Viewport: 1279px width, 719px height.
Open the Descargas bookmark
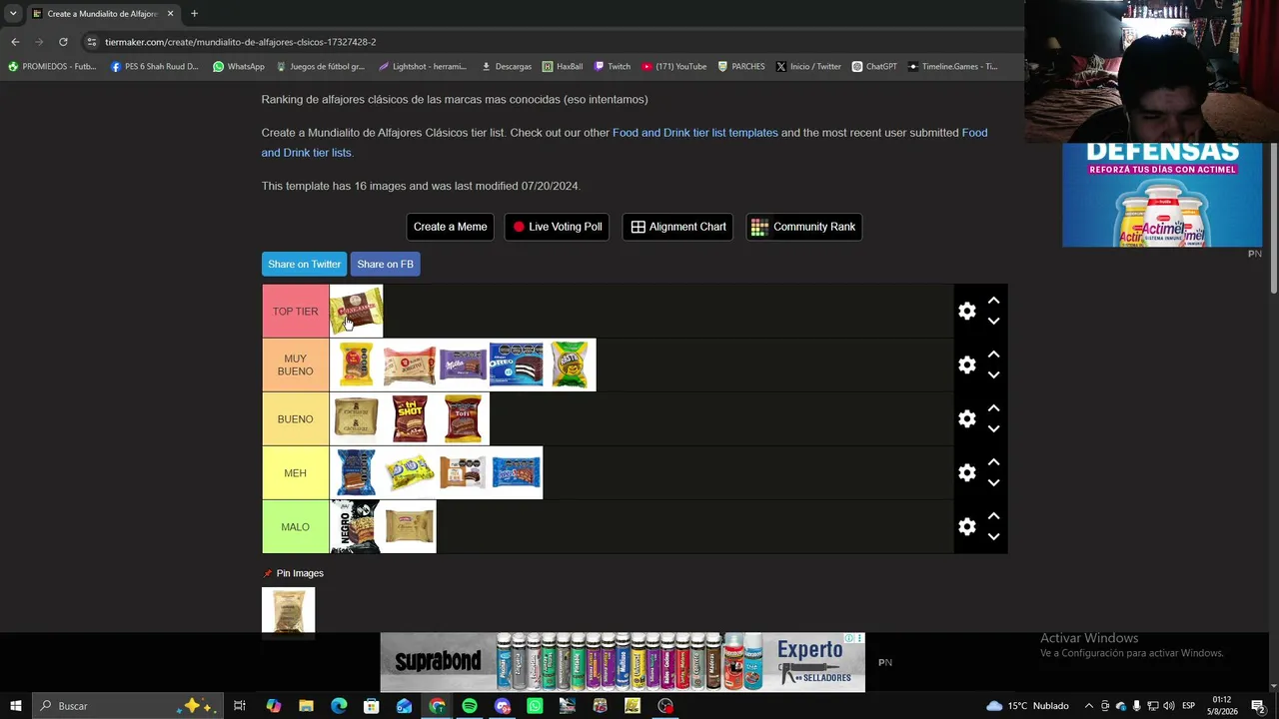click(x=507, y=67)
